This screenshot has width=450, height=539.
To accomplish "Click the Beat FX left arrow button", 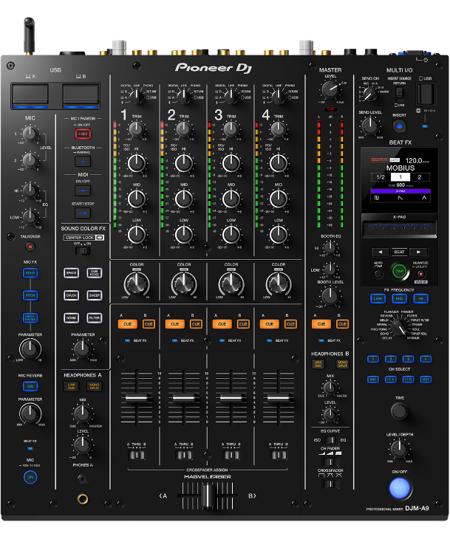I will click(381, 252).
